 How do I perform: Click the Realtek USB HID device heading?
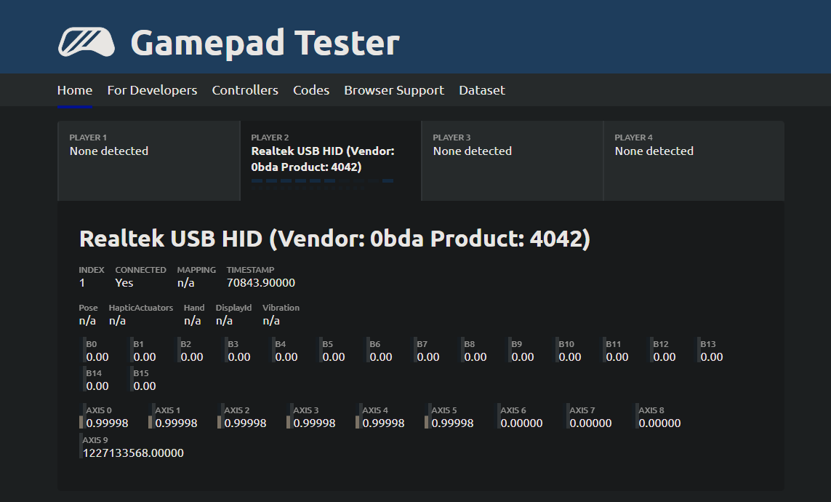pos(334,239)
